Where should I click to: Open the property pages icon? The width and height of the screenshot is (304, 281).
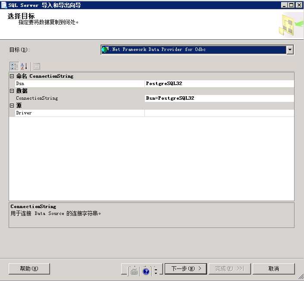pyautogui.click(x=37, y=66)
